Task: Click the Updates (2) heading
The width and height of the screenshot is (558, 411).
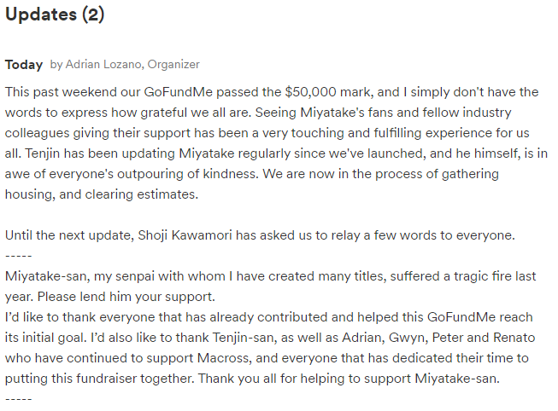Action: 55,14
